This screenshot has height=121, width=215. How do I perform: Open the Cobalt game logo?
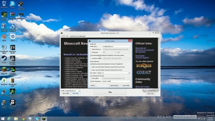(144, 72)
